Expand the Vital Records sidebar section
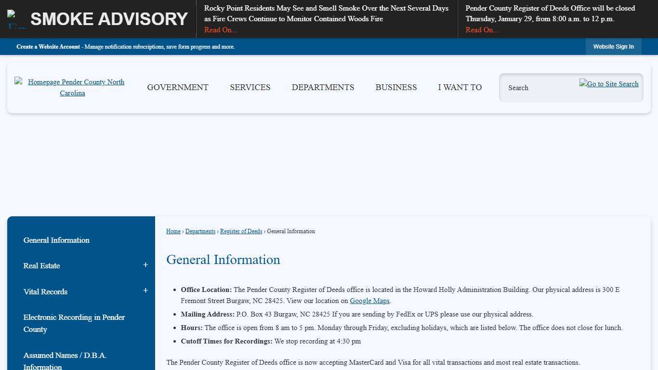The height and width of the screenshot is (370, 658). pyautogui.click(x=145, y=291)
